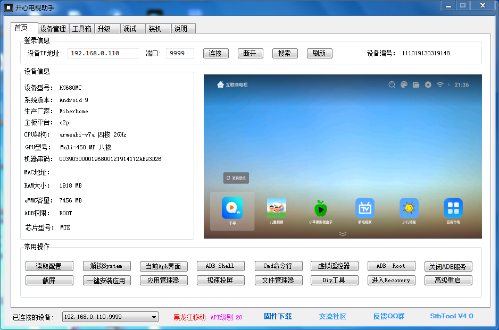
Task: Click the 一键安装应用 button
Action: [106, 281]
